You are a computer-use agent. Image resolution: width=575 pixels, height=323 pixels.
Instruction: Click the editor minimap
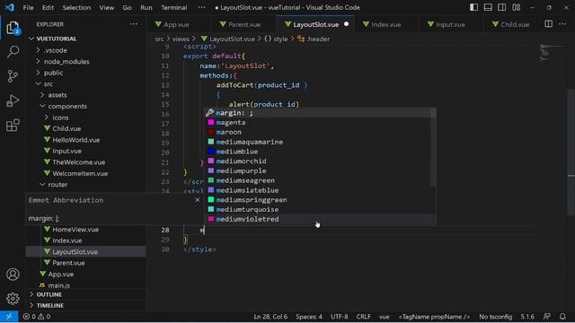[x=552, y=53]
